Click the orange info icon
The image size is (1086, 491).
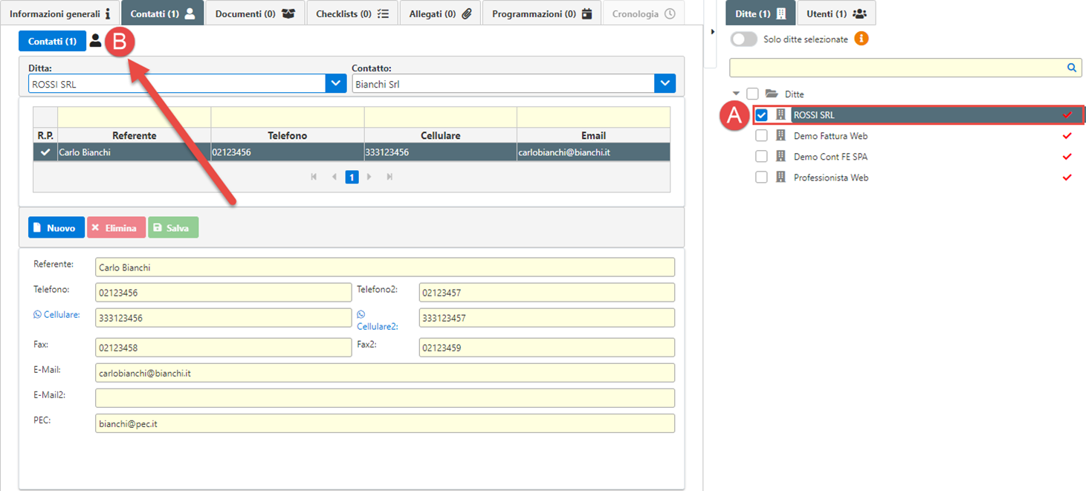click(861, 39)
